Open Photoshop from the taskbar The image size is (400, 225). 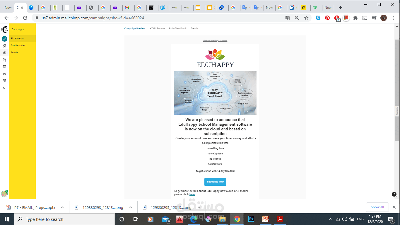click(251, 219)
